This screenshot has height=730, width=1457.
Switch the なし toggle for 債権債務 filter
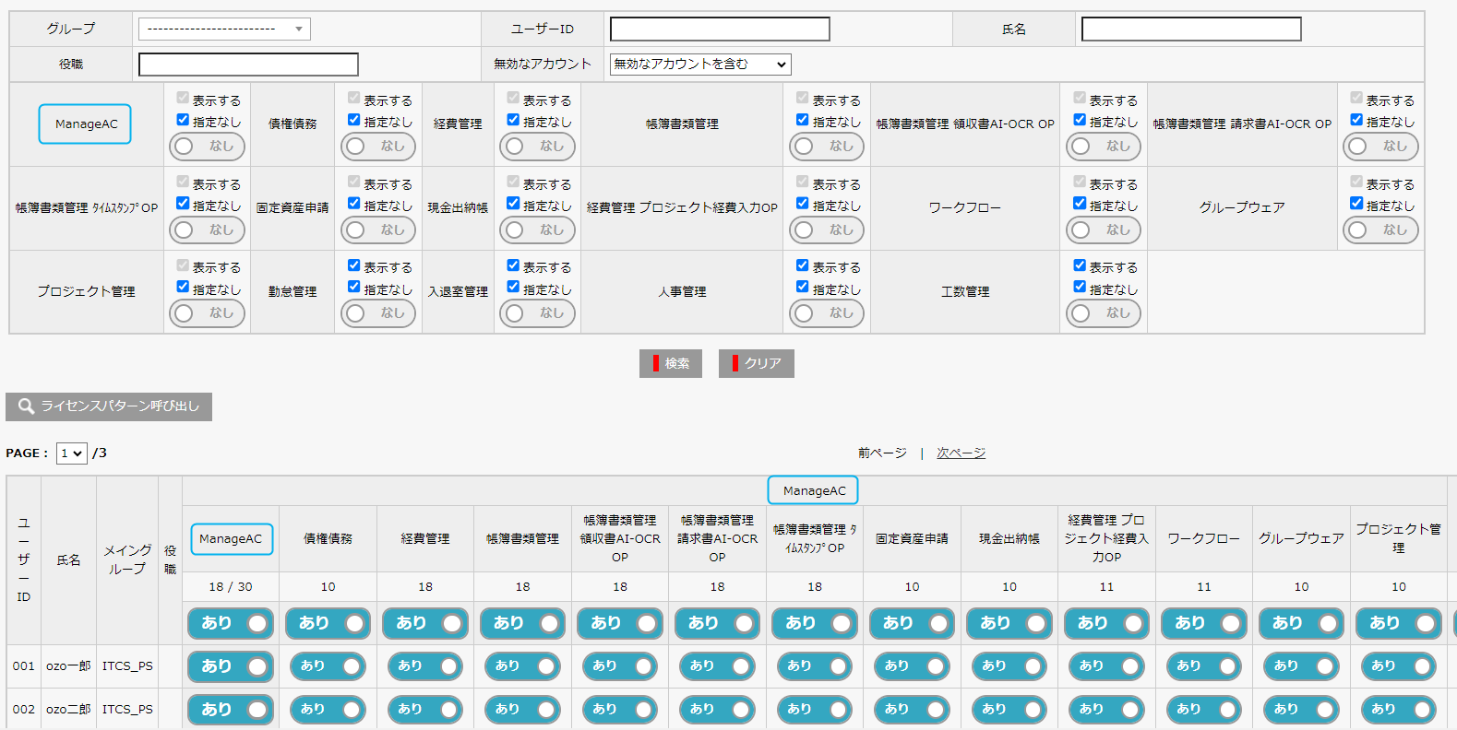pyautogui.click(x=378, y=147)
